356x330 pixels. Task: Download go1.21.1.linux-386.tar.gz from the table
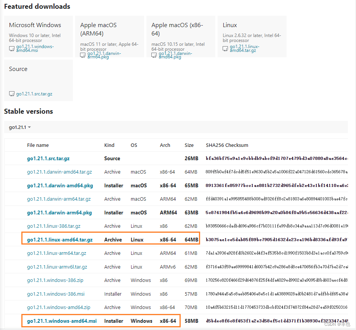coord(54,226)
